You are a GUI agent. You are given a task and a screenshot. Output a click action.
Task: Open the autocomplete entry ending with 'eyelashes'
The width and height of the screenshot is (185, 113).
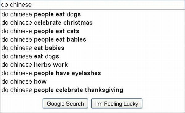tap(92, 73)
